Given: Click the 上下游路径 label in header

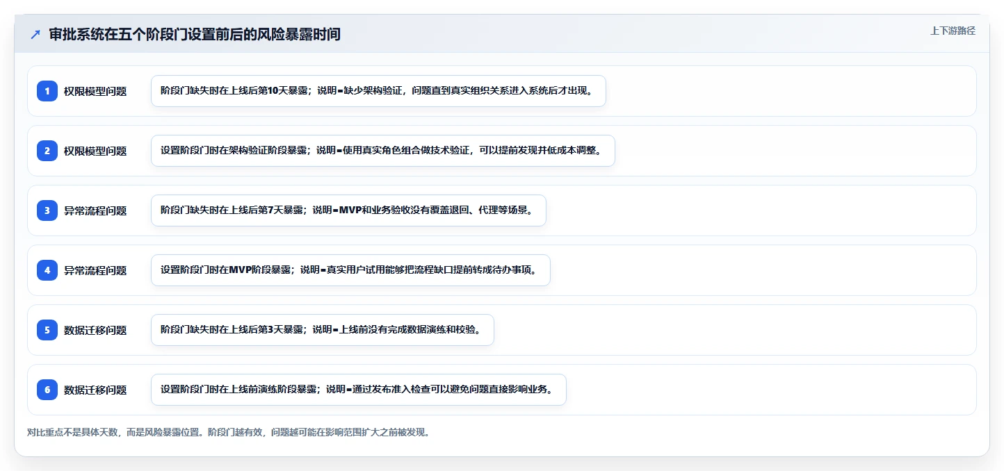Looking at the screenshot, I should point(953,31).
